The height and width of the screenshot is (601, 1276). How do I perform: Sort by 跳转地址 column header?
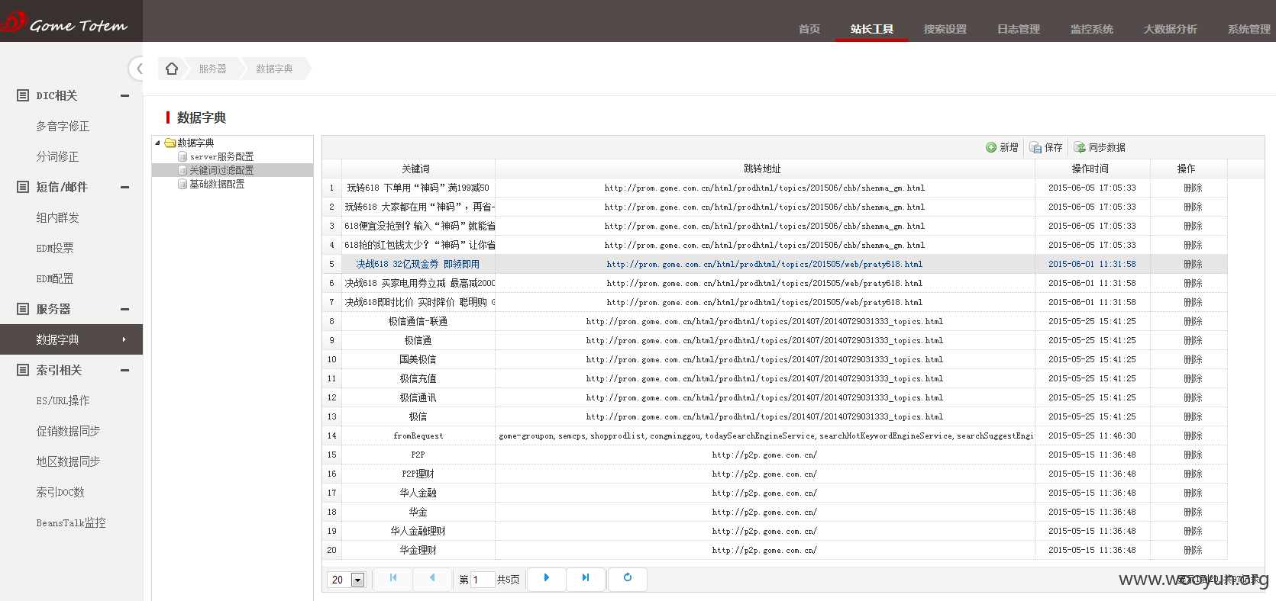pyautogui.click(x=764, y=169)
